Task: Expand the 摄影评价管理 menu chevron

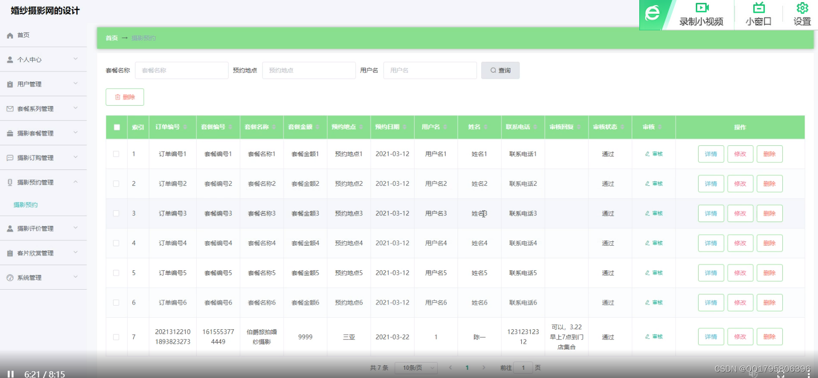Action: (x=75, y=228)
